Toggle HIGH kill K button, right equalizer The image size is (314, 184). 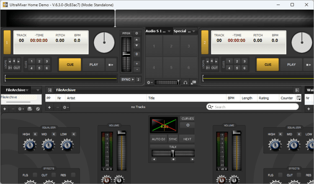click(x=281, y=134)
